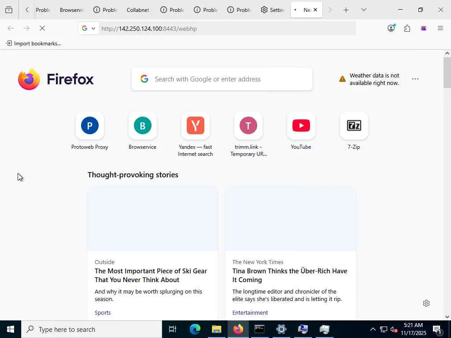
Task: Click the purple extension toolbar icon
Action: (x=423, y=28)
